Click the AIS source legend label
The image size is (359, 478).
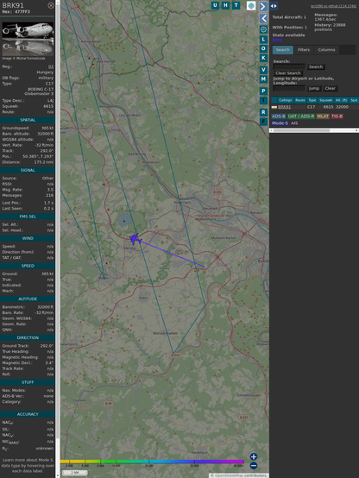pos(294,123)
